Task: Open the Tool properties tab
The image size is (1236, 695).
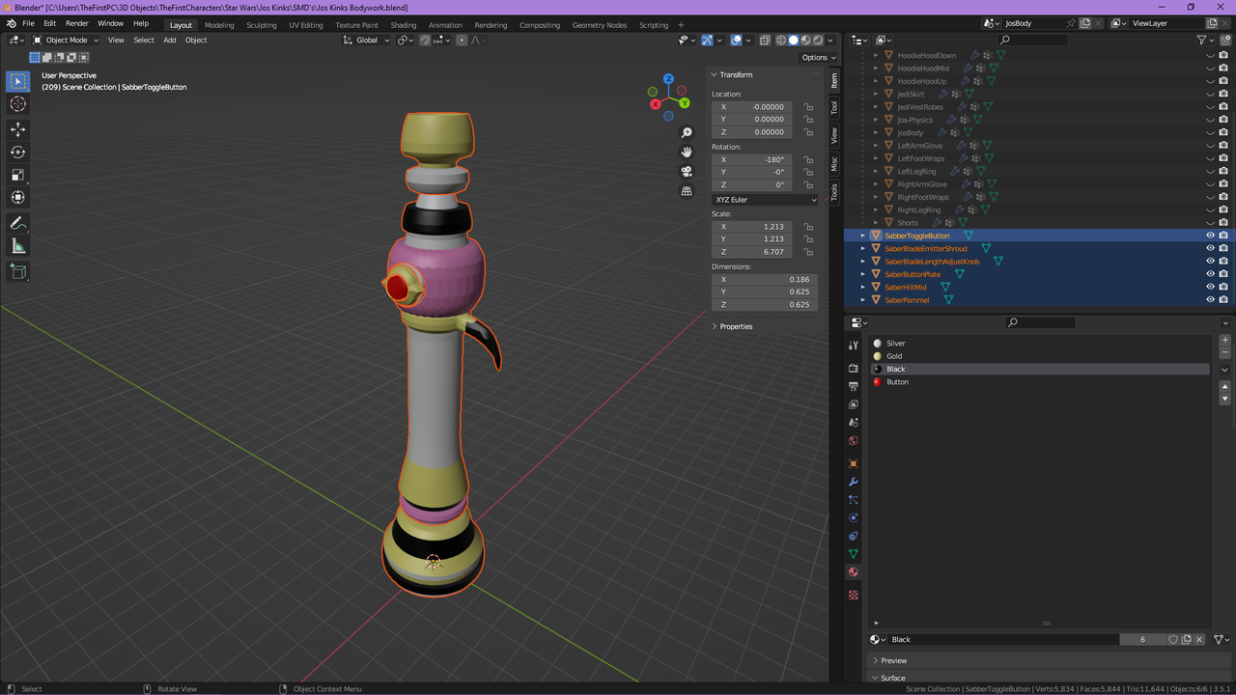Action: pos(853,345)
